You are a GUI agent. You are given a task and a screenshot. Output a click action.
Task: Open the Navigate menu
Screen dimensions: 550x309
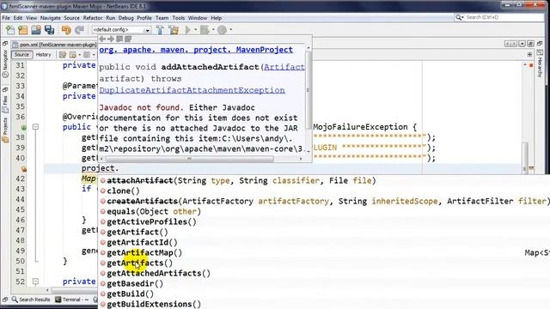click(x=51, y=17)
